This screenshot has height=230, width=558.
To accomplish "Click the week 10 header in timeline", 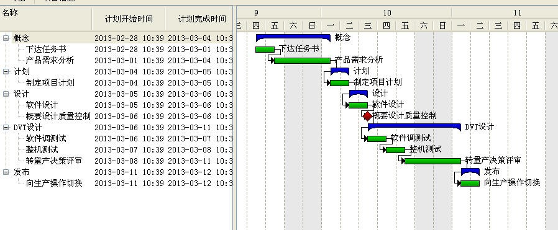I will (386, 13).
